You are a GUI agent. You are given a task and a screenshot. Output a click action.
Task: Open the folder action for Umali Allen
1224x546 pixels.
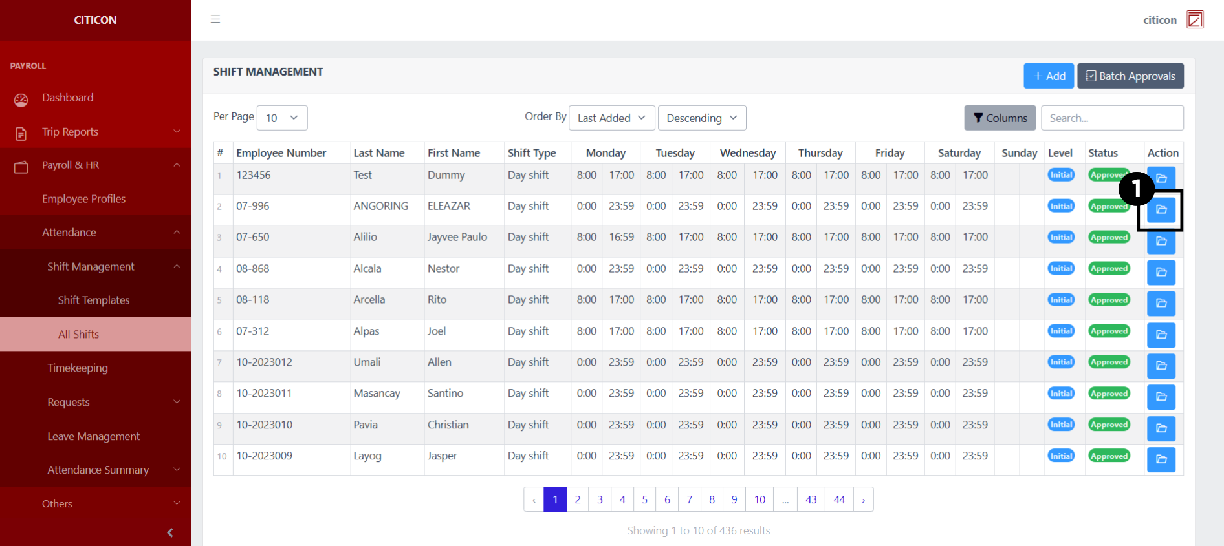pyautogui.click(x=1161, y=366)
